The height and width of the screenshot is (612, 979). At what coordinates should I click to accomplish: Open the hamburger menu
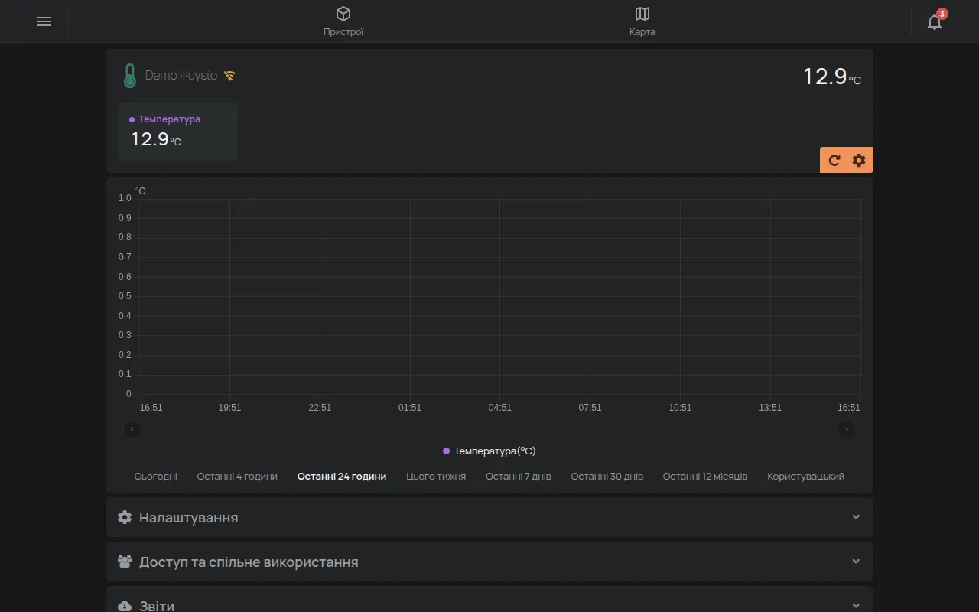pos(44,21)
